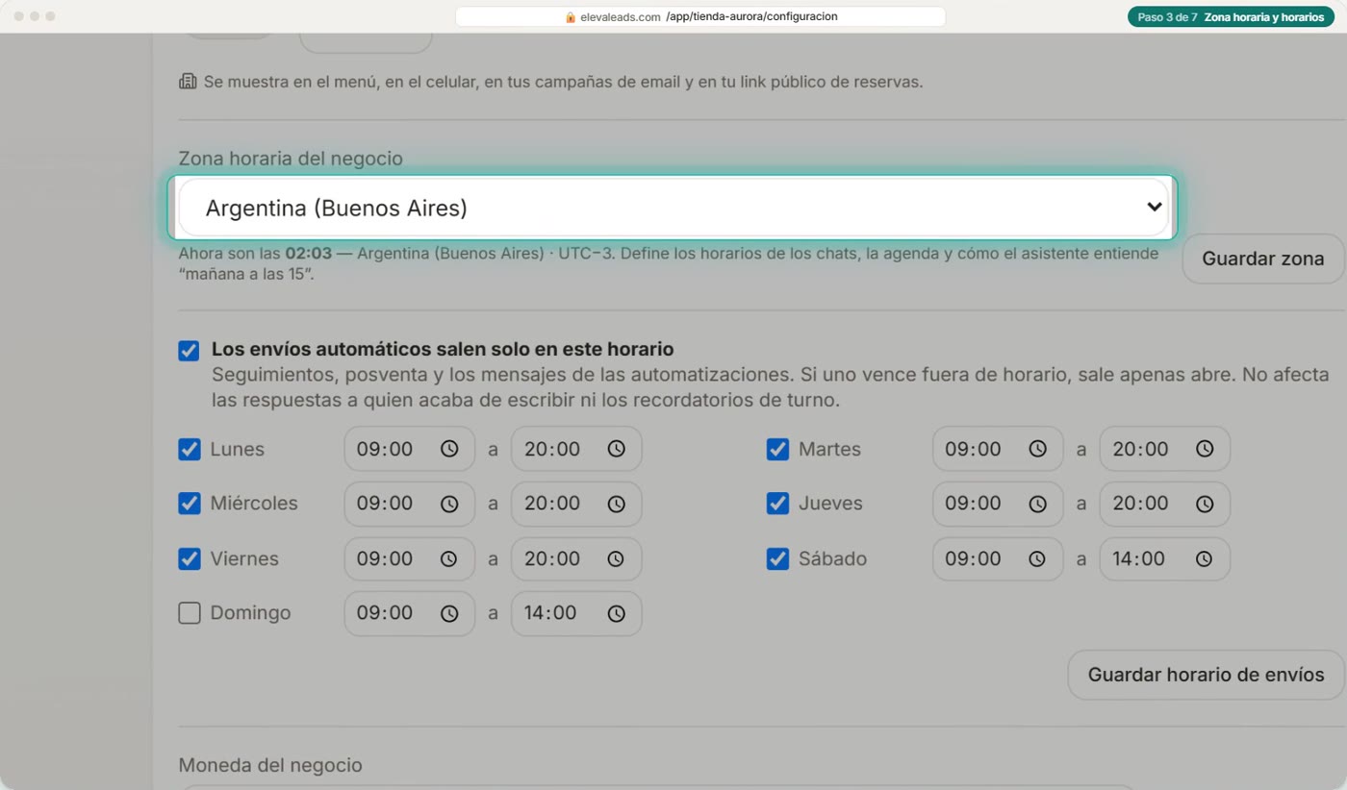Save with Guardar horario de envíos
Screen dimensions: 1347x790
pyautogui.click(x=1206, y=675)
